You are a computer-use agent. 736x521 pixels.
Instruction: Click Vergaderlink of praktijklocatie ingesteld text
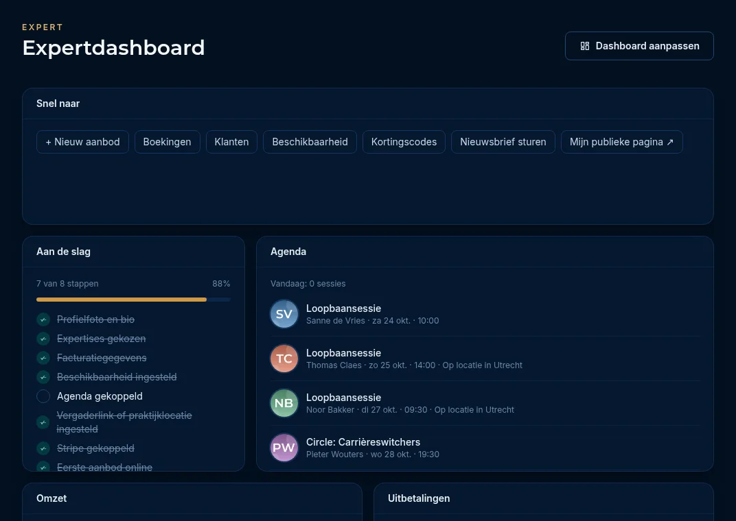pyautogui.click(x=124, y=422)
